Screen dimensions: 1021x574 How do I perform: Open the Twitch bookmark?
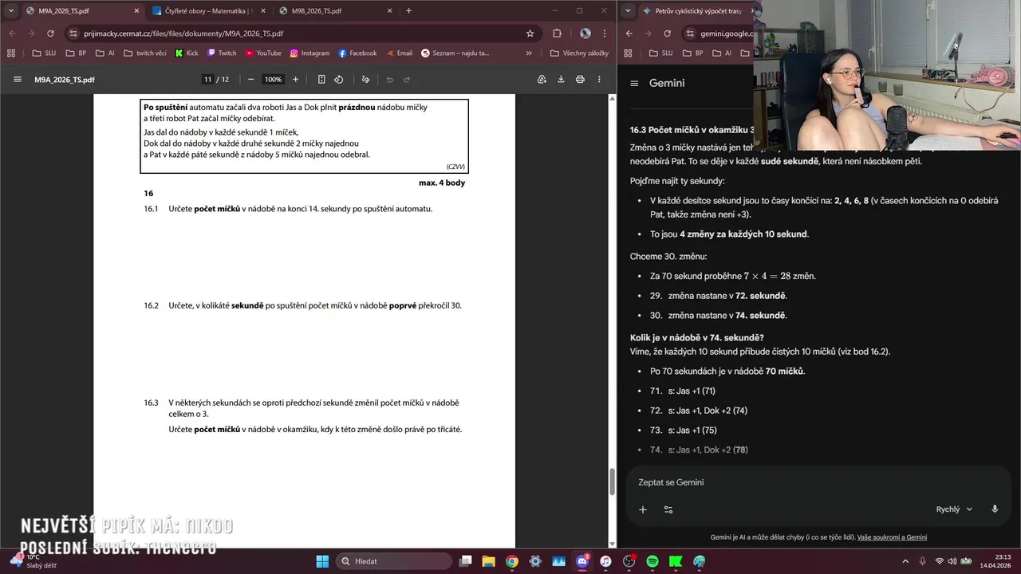point(222,53)
